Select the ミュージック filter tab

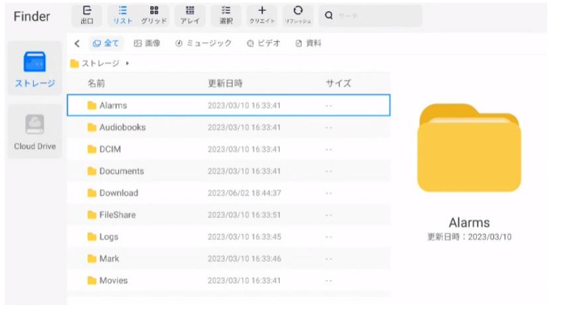tap(203, 44)
